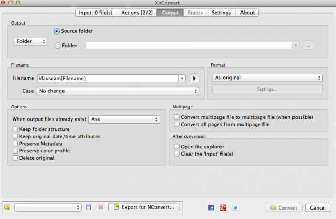This screenshot has width=336, height=219.
Task: Save preset with the floppy disk icon
Action: [x=88, y=207]
